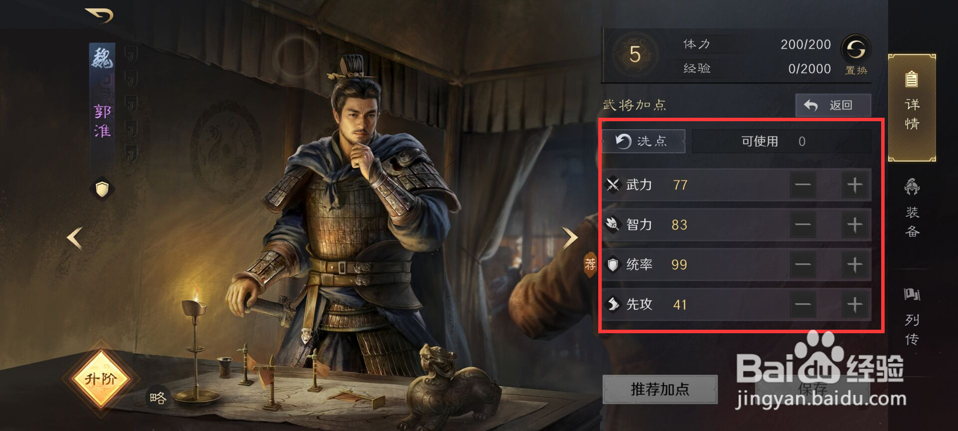
Task: Decrease 智力 with its minus button
Action: coord(803,225)
